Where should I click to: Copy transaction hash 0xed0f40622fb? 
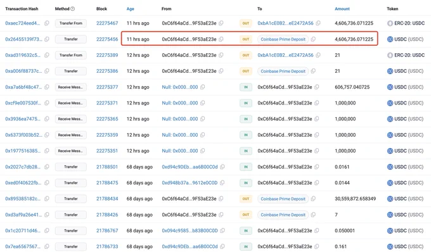pos(47,182)
